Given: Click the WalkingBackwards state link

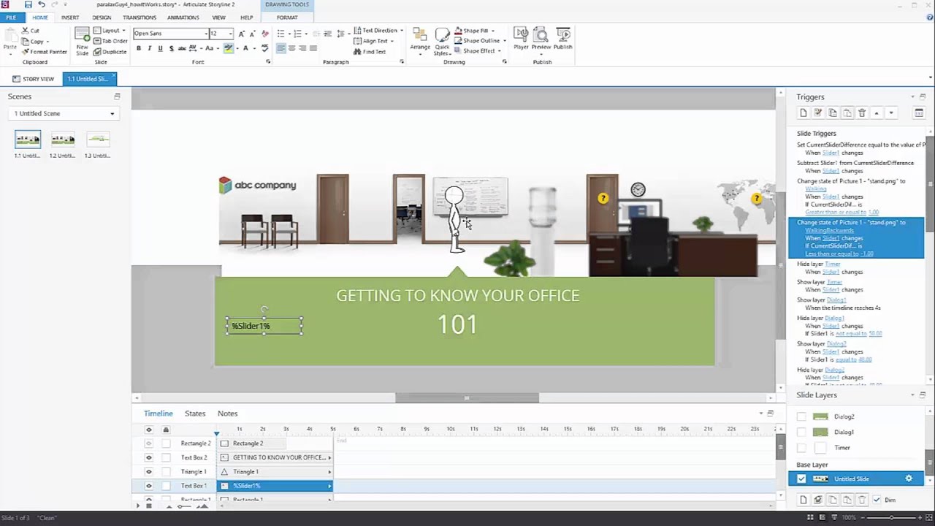Looking at the screenshot, I should click(829, 230).
